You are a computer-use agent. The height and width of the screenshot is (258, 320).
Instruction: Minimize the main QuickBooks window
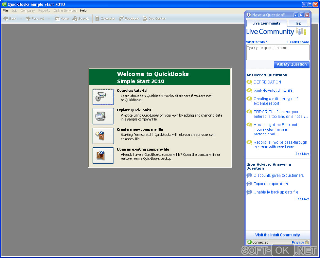[305, 4]
